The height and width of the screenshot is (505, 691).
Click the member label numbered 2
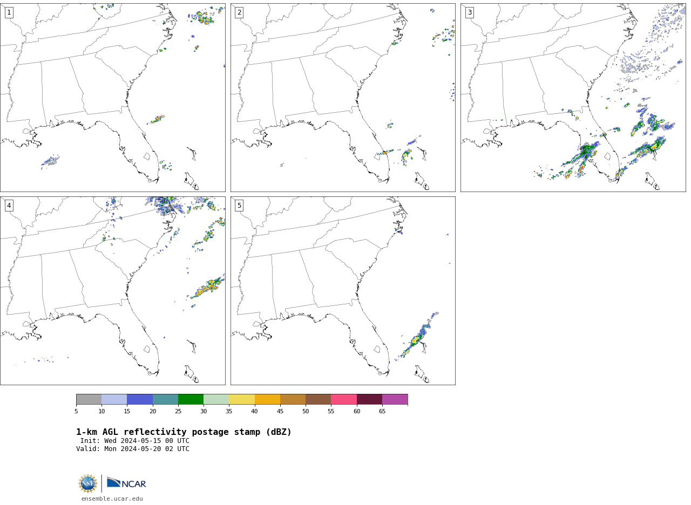pos(239,12)
